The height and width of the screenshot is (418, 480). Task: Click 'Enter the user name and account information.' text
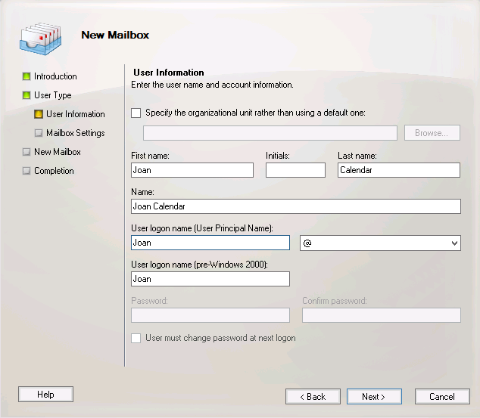(212, 85)
